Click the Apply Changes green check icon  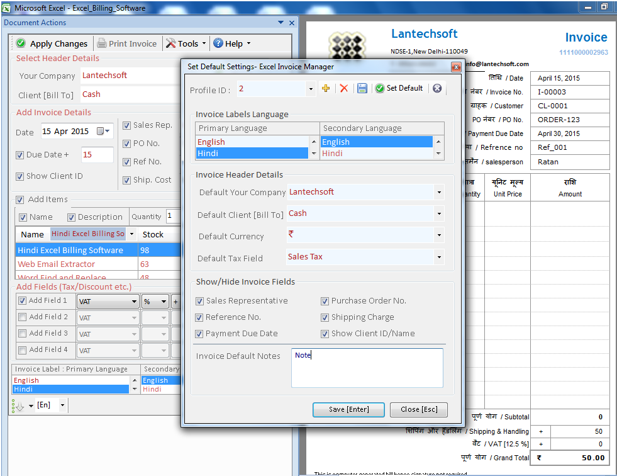pos(21,43)
